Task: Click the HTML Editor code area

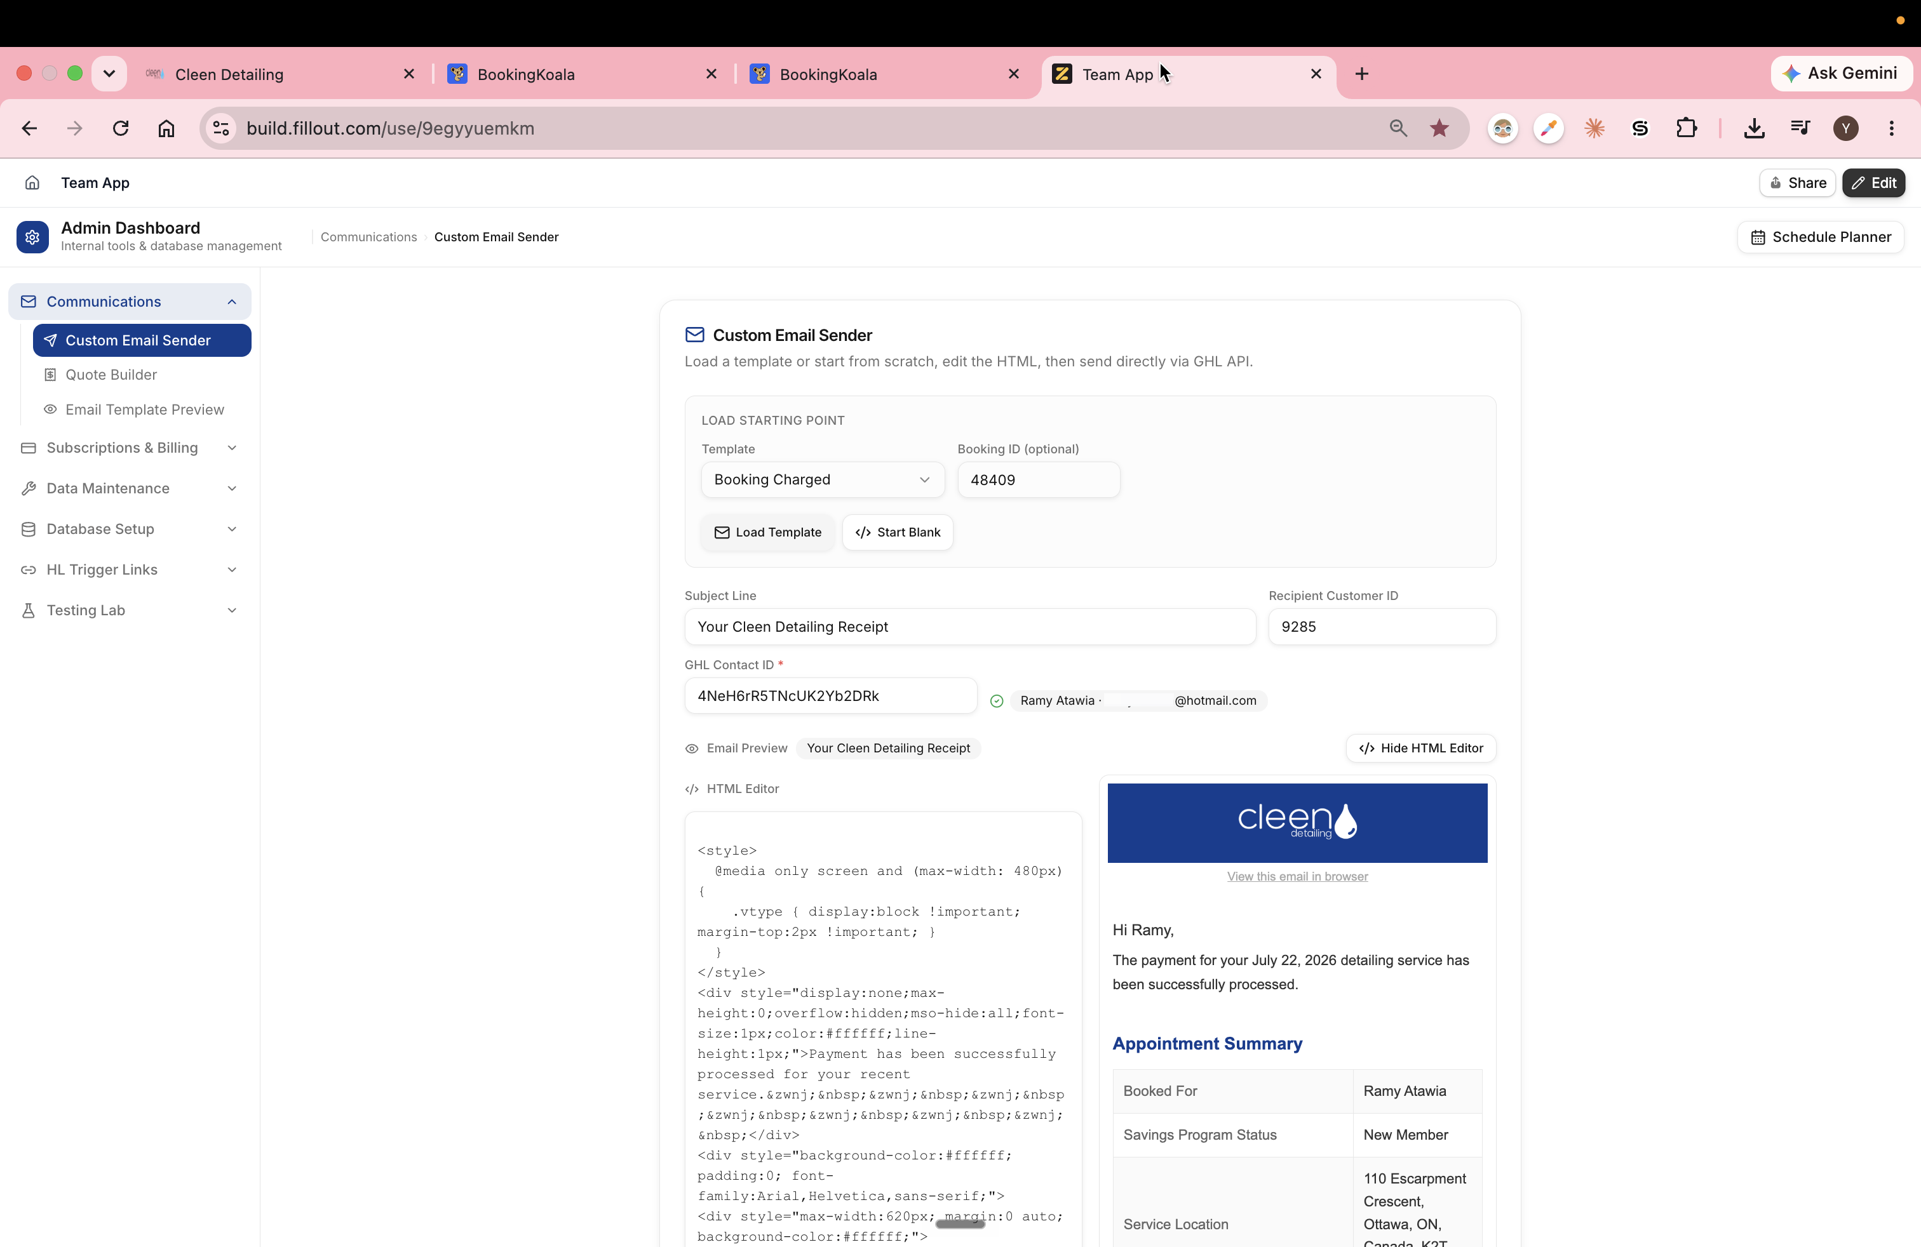Action: coord(883,1029)
